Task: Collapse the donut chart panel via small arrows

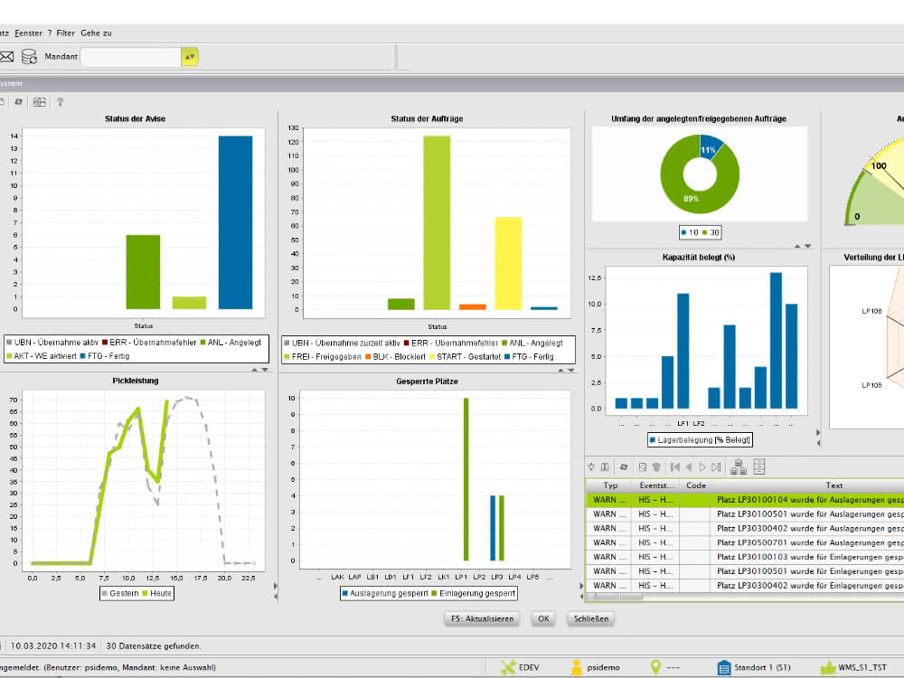Action: tap(803, 246)
